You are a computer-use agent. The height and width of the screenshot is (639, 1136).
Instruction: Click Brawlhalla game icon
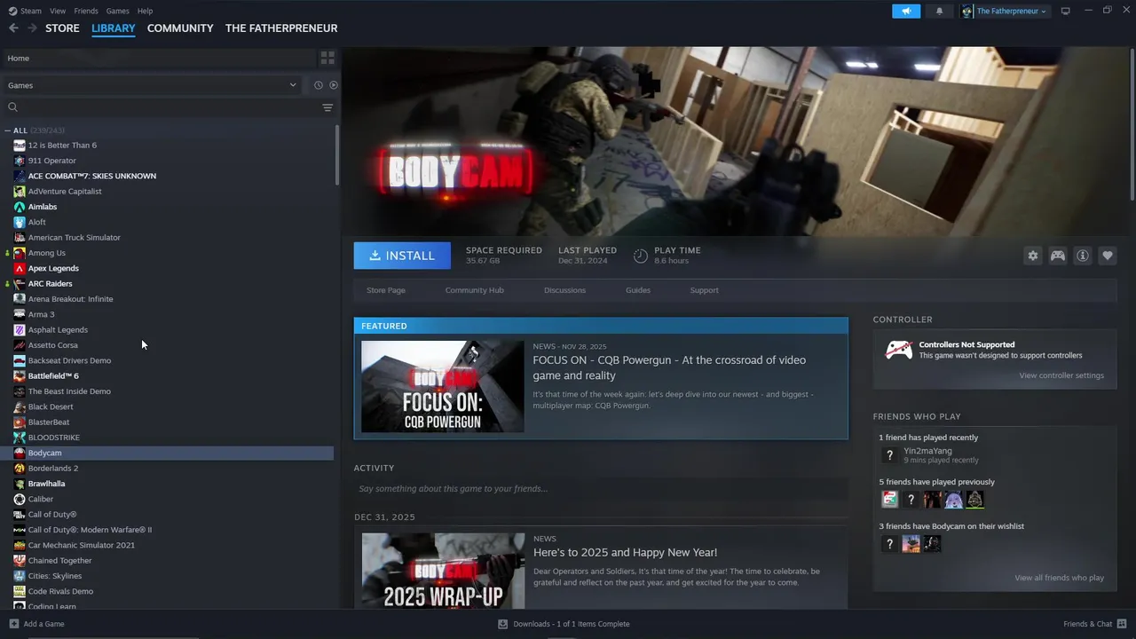tap(20, 484)
